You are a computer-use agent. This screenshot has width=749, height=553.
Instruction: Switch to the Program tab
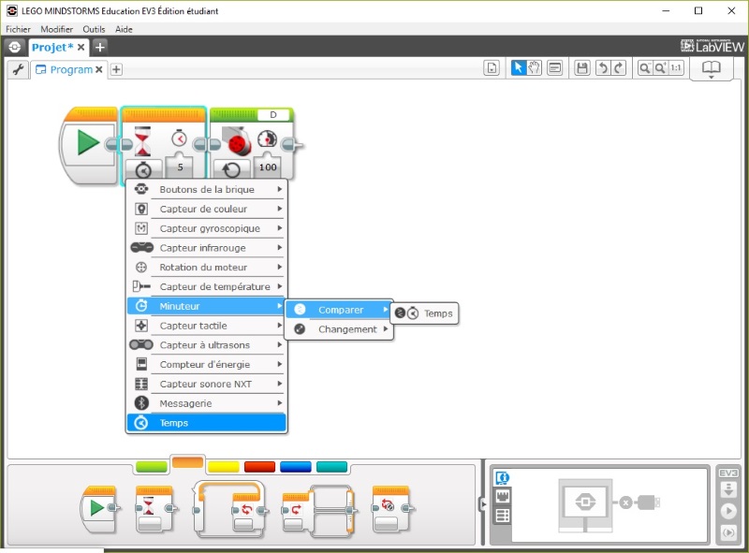(71, 70)
